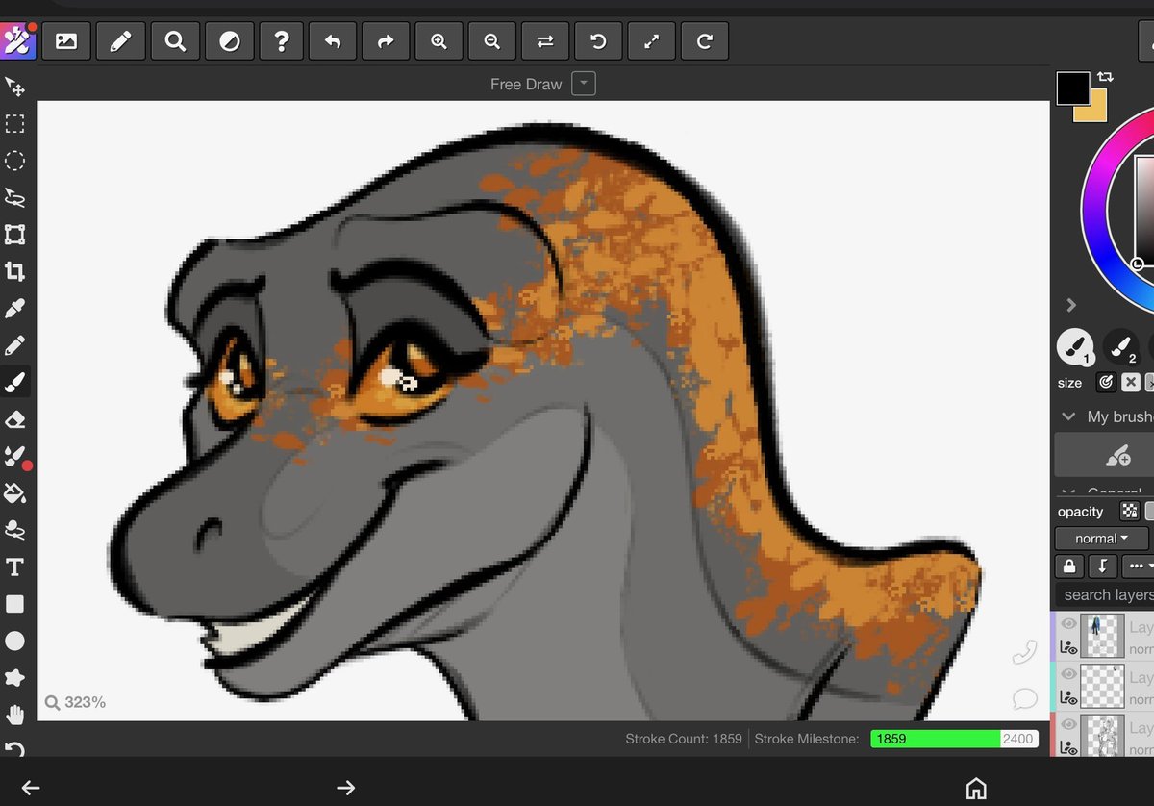Open the Magma logo main menu

tap(18, 39)
